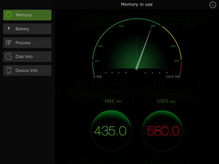The height and width of the screenshot is (164, 219).
Task: Select the Memory menu label
Action: point(24,15)
